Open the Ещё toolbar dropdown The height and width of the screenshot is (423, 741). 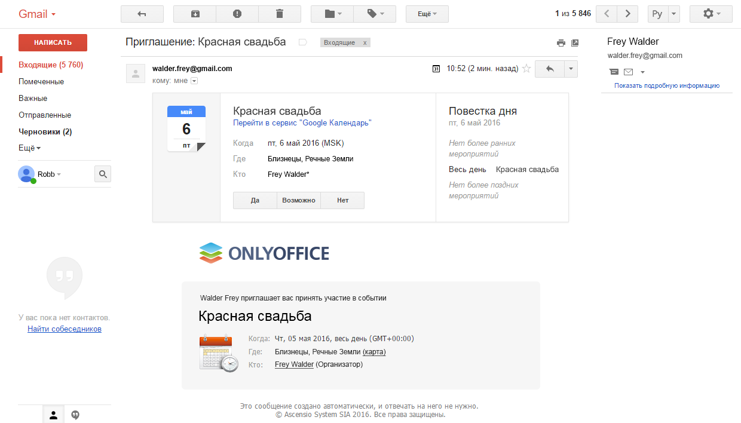pyautogui.click(x=427, y=14)
